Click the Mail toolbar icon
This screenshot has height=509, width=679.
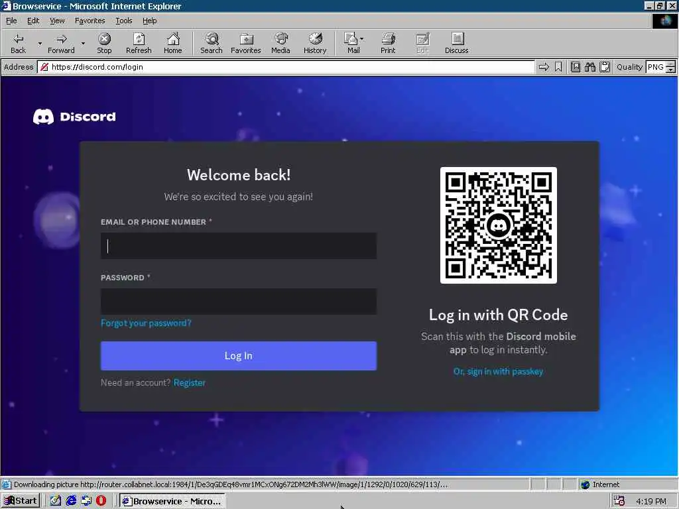[x=351, y=43]
